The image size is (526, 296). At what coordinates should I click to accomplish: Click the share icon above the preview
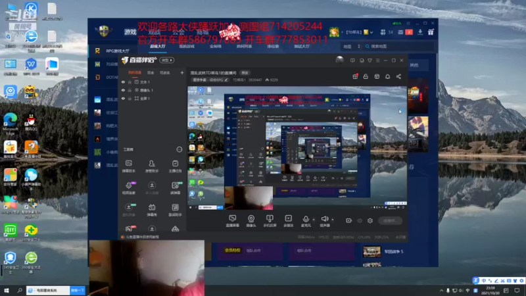pos(398,77)
